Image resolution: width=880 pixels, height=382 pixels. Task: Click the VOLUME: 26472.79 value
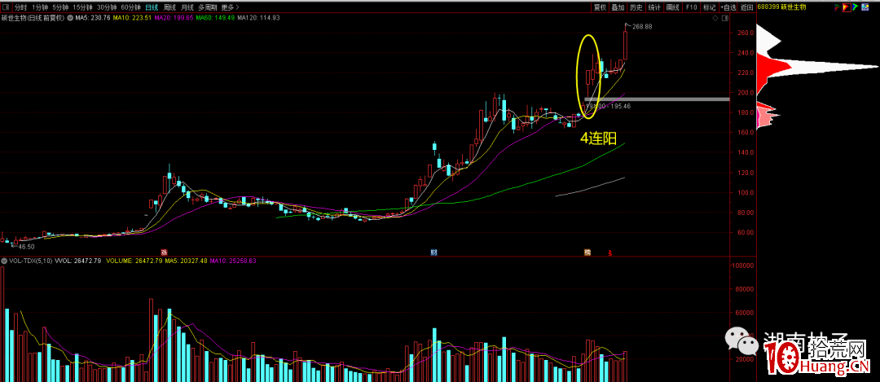pos(134,261)
